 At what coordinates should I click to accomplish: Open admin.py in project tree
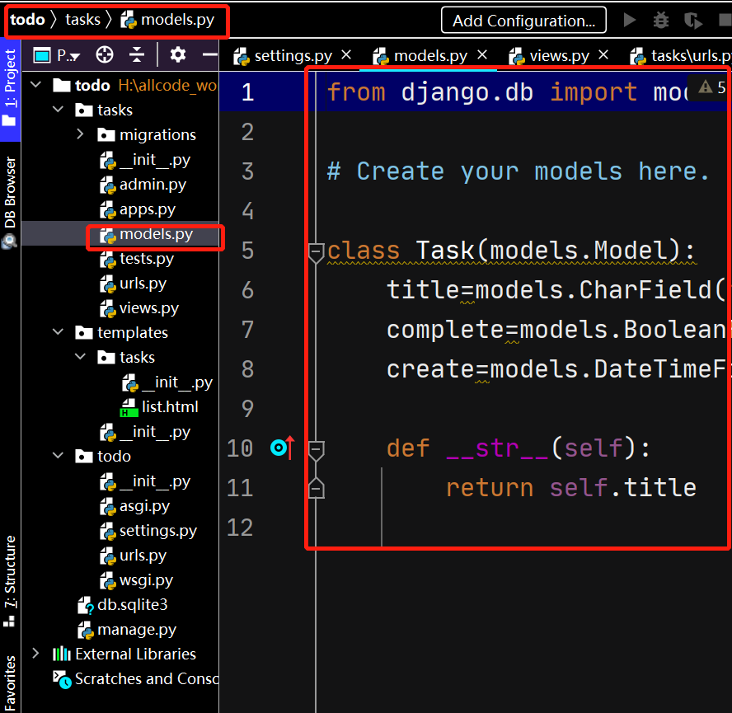[143, 185]
